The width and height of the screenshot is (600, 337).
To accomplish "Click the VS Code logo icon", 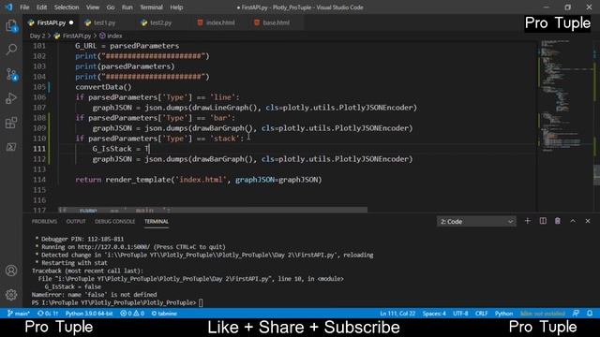I will [8, 7].
